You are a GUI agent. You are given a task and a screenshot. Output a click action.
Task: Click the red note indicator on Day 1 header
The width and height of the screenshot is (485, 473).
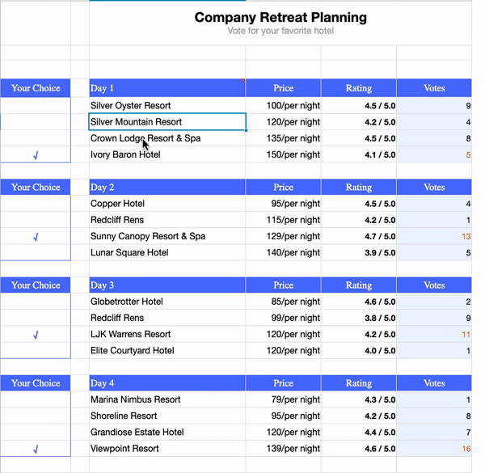coord(243,81)
